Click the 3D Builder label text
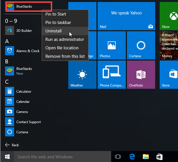The height and width of the screenshot is (162, 178). coord(24,31)
